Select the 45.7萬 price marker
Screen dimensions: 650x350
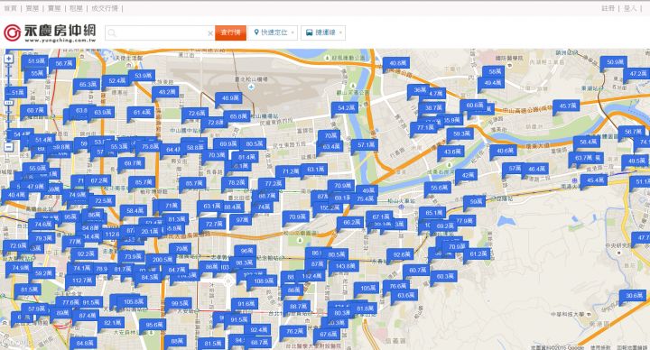tap(567, 106)
